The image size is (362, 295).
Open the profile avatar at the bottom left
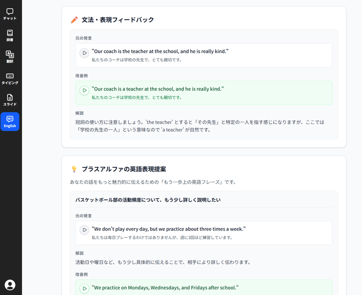10,285
